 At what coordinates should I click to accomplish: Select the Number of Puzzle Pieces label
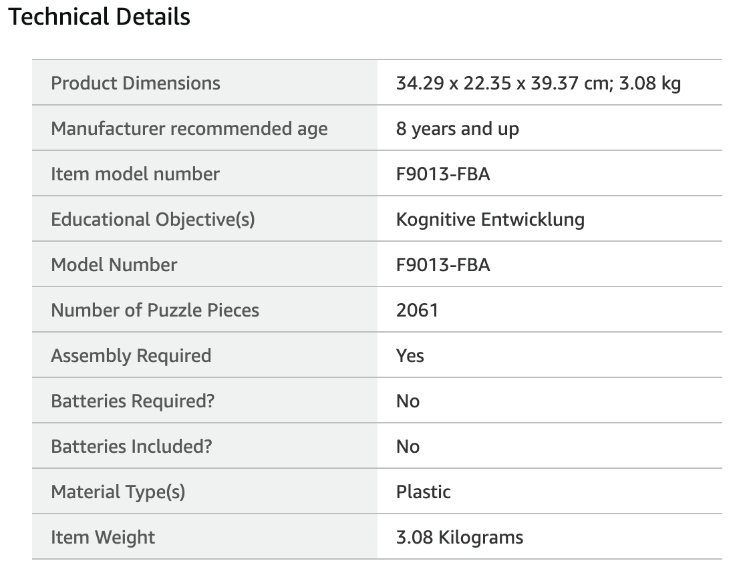155,310
